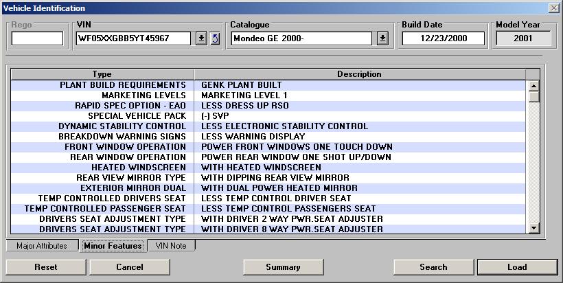Select the PLANT BUILD REQUIREMENTS row
Viewport: 563px width, 283px height.
[268, 85]
